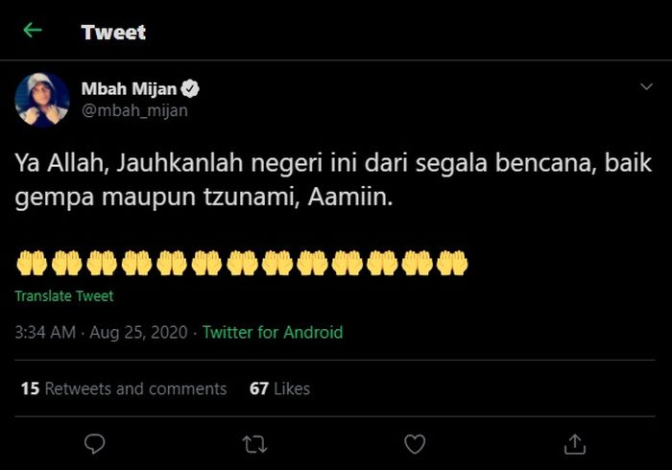Open the @mbah_mijan handle link
The width and height of the screenshot is (672, 470).
click(134, 110)
